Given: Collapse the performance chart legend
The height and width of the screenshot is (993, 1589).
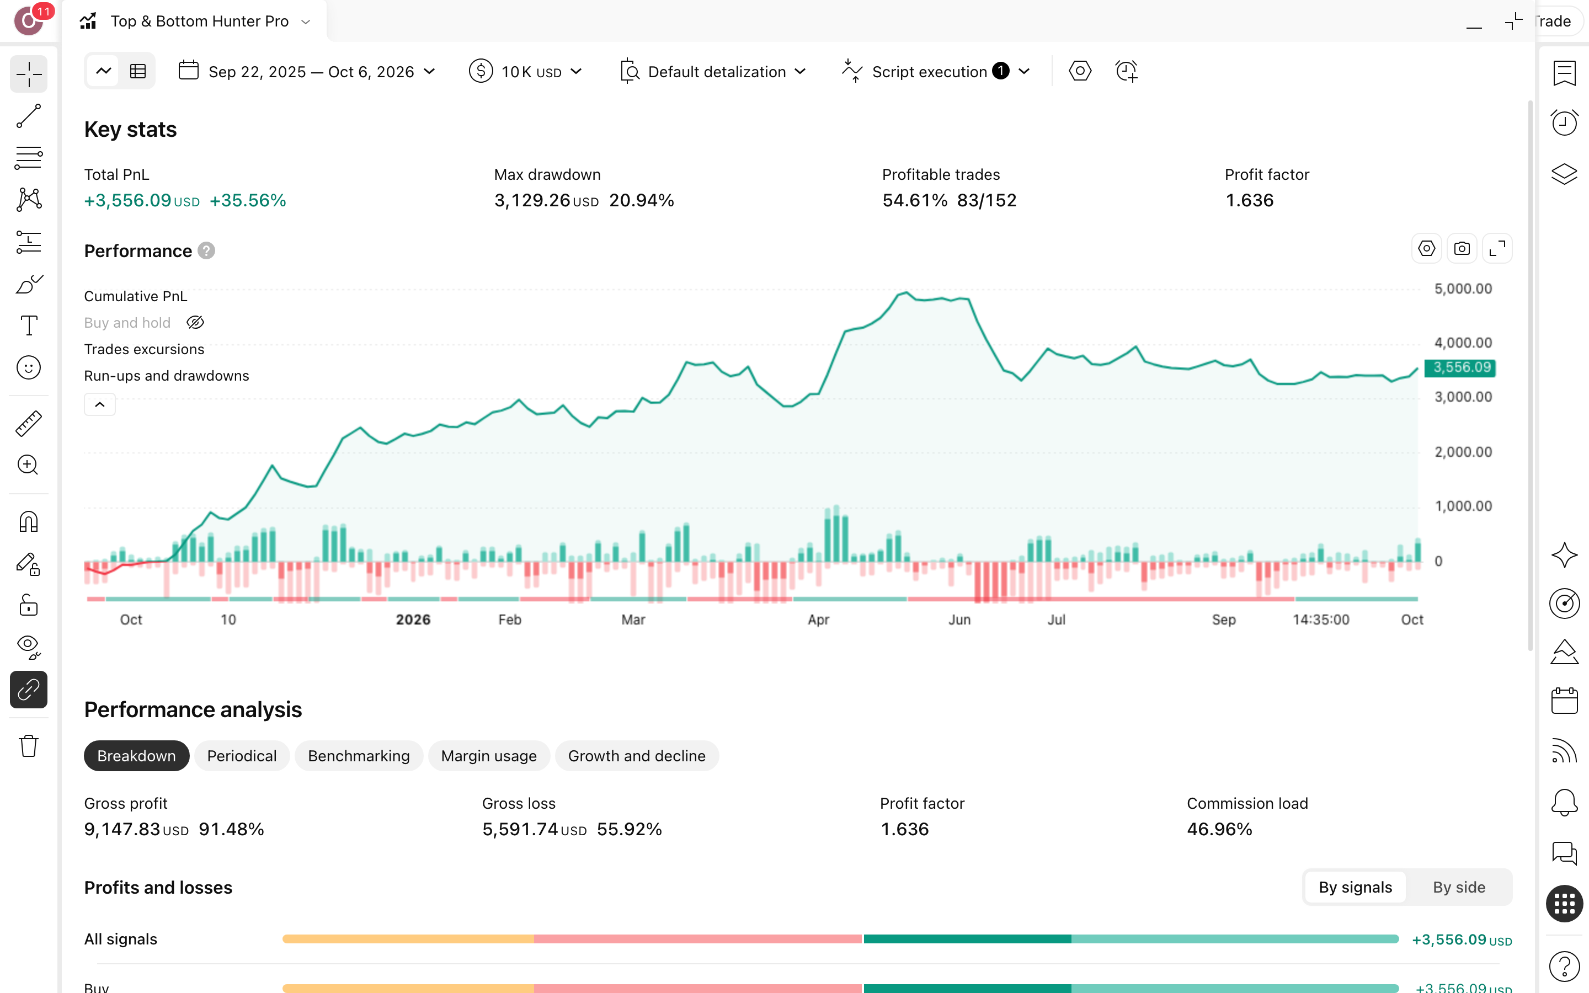Looking at the screenshot, I should click(100, 404).
